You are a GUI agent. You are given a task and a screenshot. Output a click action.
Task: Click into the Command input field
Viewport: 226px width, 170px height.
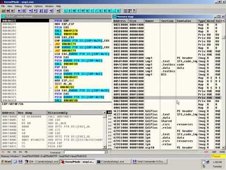[x=84, y=152]
